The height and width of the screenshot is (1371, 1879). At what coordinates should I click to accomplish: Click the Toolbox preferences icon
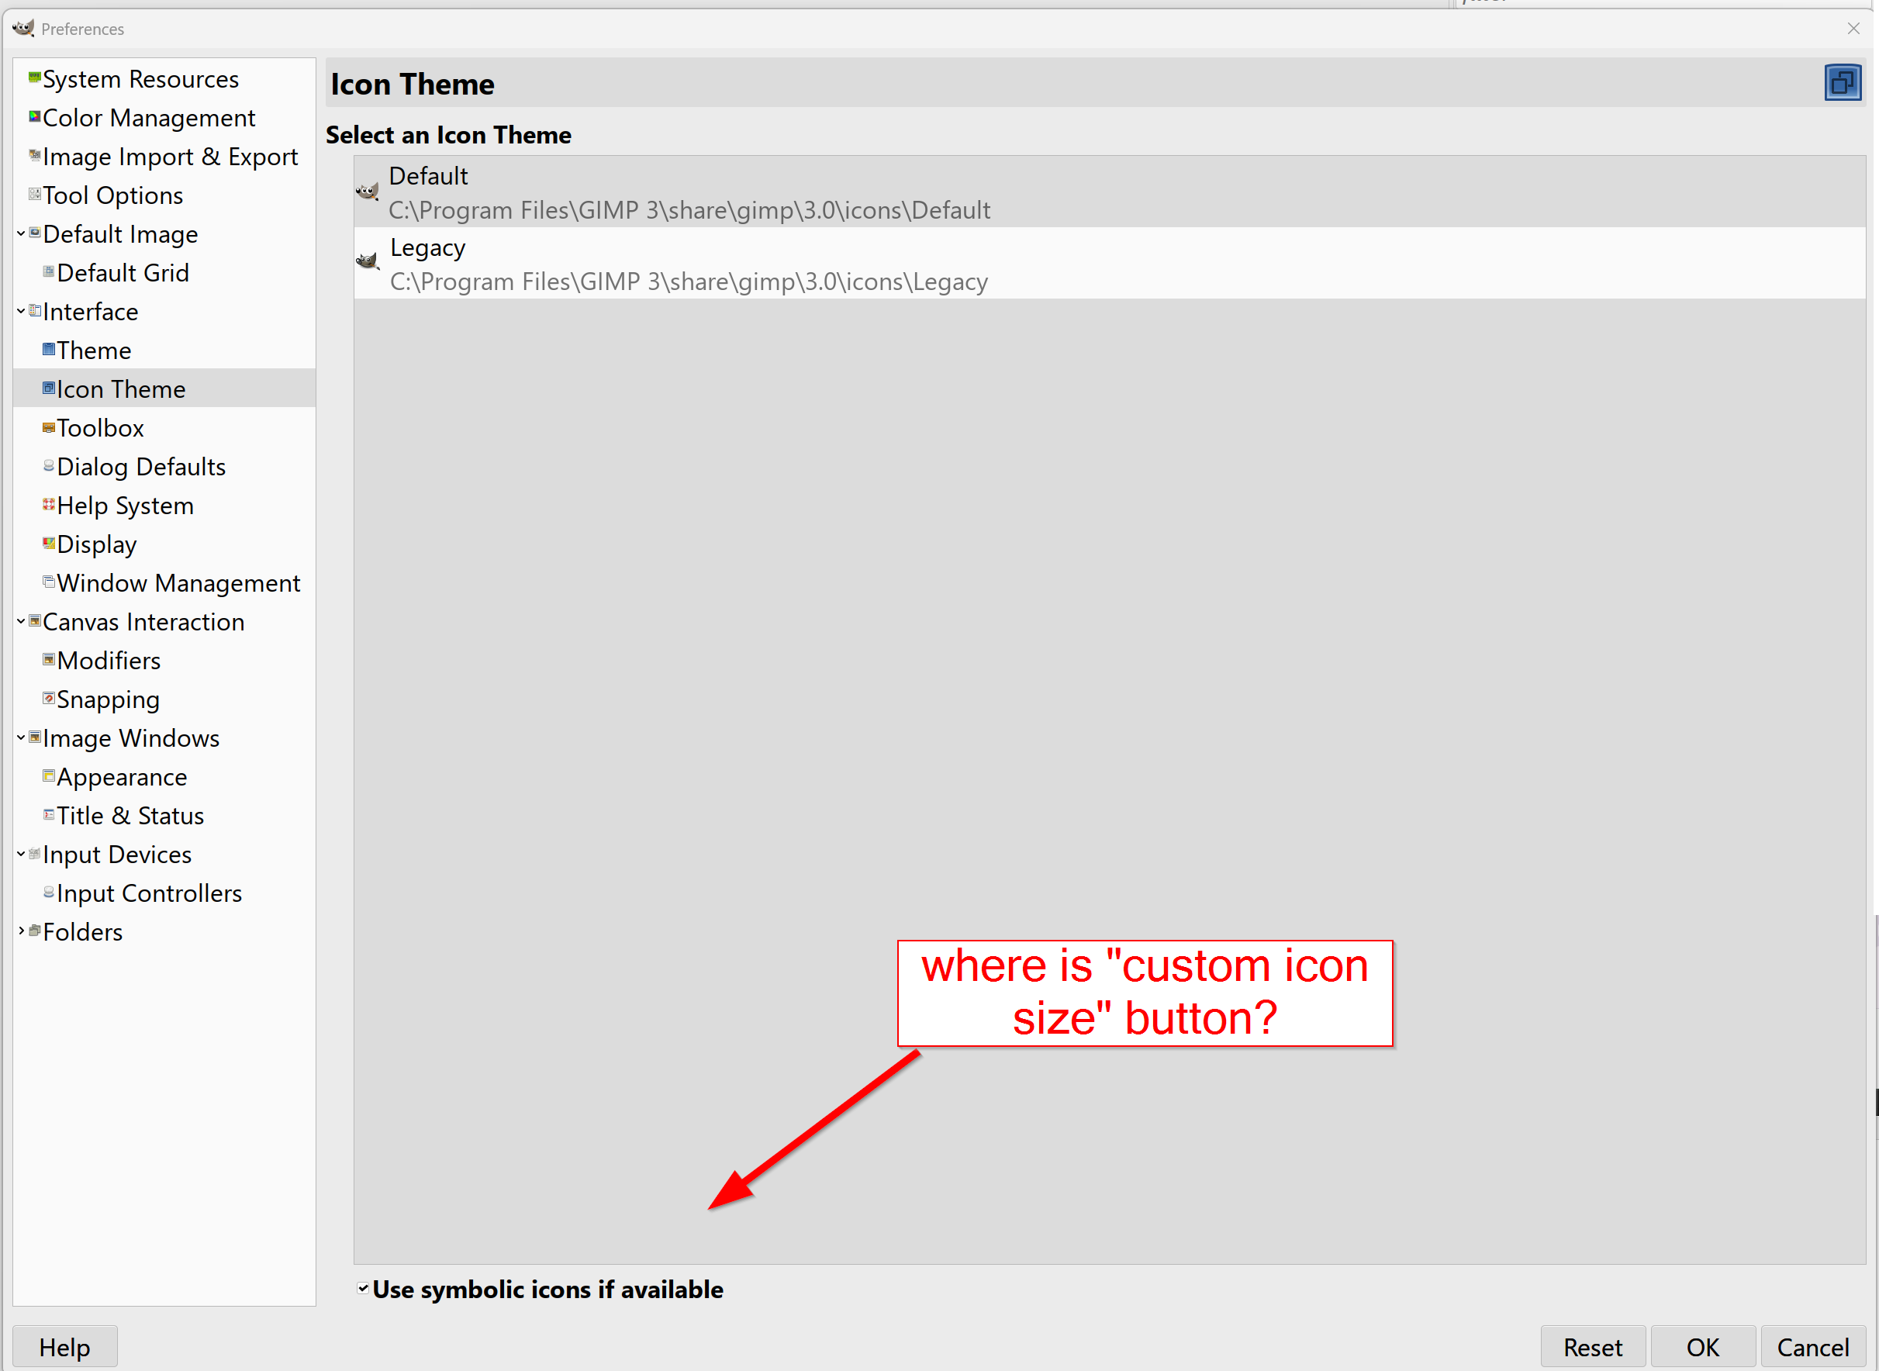(48, 427)
